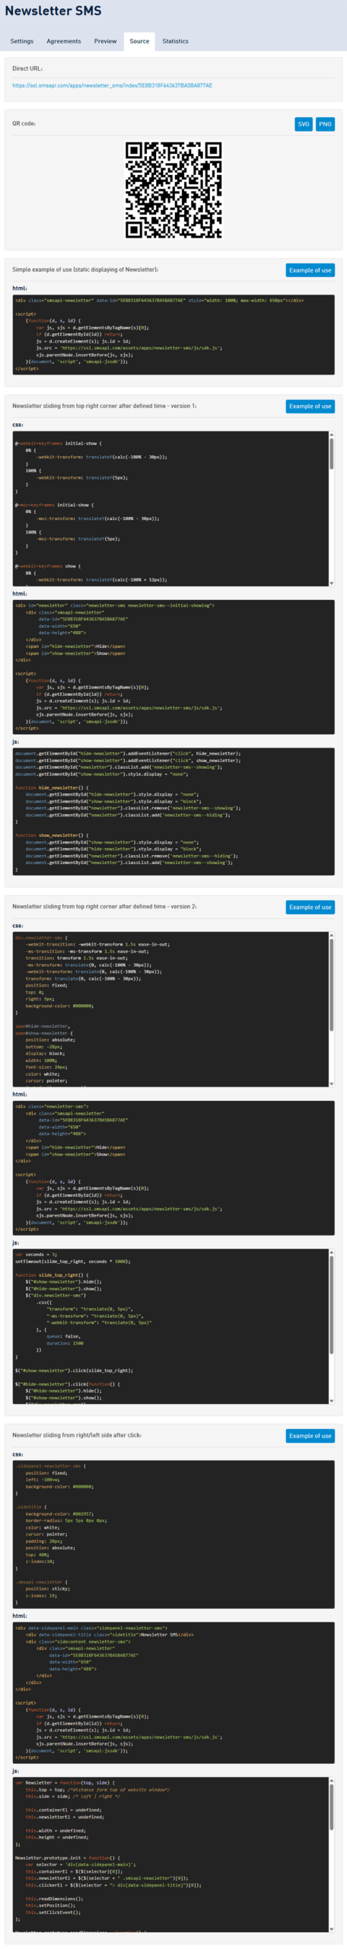Download QR code as PNG

(x=325, y=124)
